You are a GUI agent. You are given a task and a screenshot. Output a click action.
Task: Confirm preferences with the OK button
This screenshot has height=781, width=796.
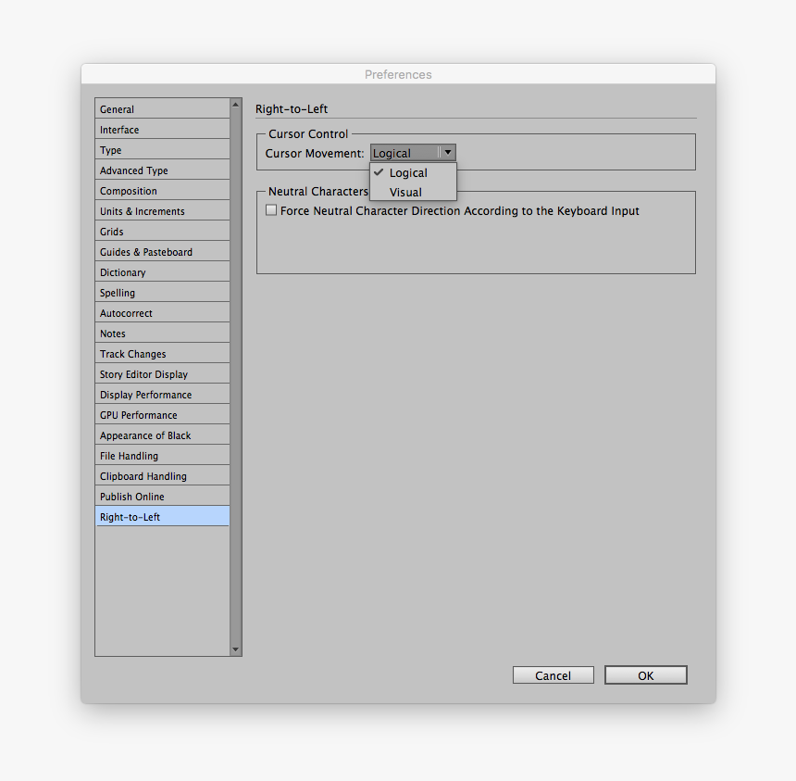coord(645,674)
